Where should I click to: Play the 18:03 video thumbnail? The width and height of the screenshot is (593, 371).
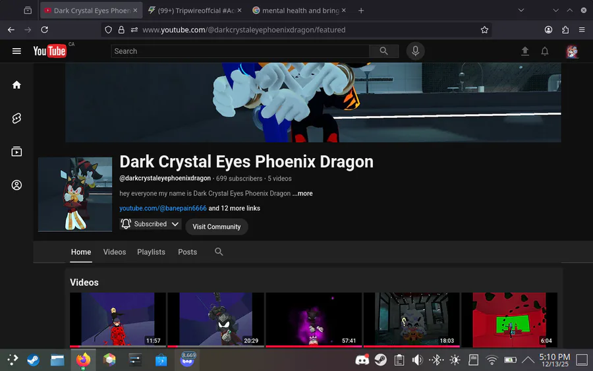click(x=411, y=320)
